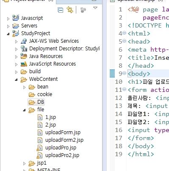Expand JAX-WS Web Services node
This screenshot has height=171, width=169.
click(x=16, y=41)
